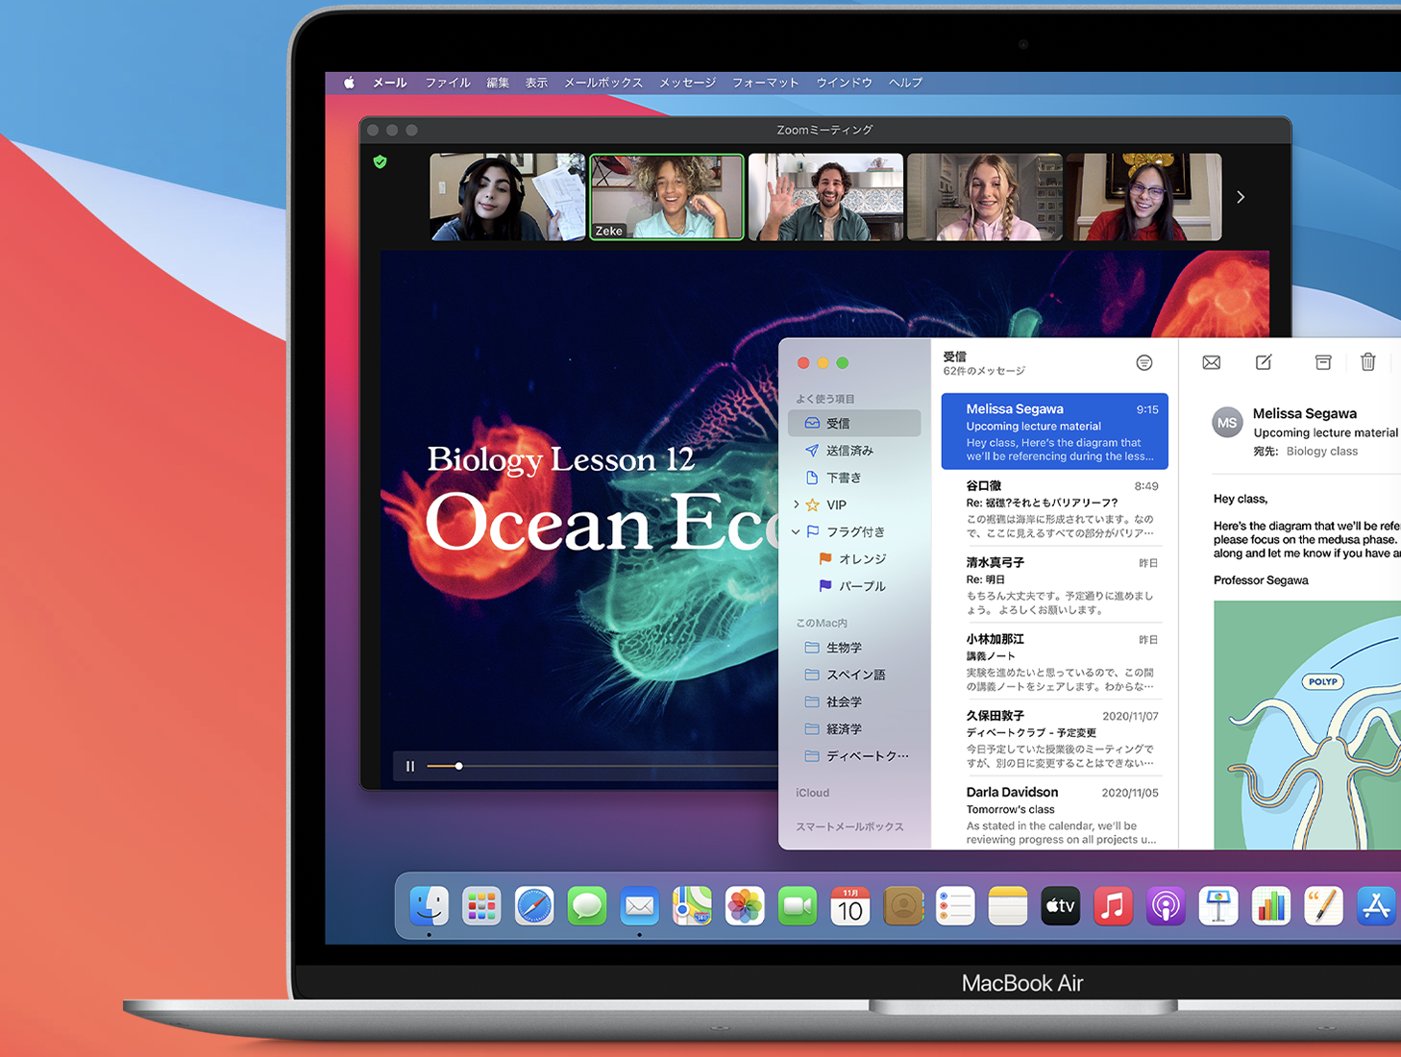
Task: Archive the selected message
Action: pyautogui.click(x=1323, y=361)
